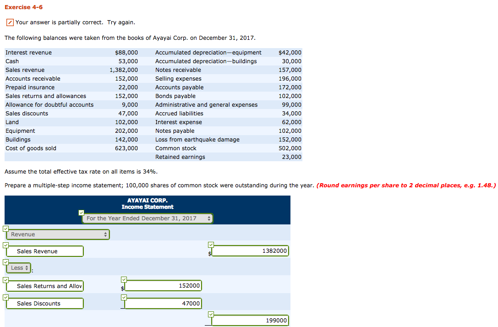
Task: Open the income statement period dropdown
Action: click(147, 218)
